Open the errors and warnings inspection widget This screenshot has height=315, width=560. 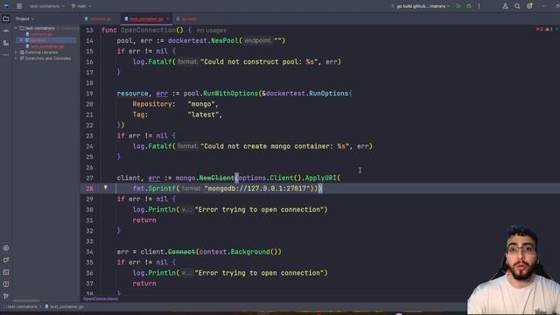[x=544, y=29]
